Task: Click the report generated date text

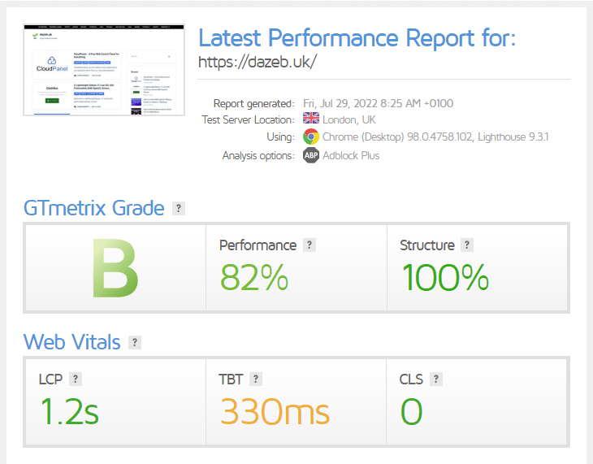Action: pyautogui.click(x=378, y=103)
